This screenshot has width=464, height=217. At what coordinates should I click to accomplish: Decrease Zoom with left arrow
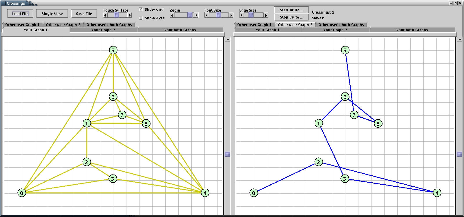[172, 15]
